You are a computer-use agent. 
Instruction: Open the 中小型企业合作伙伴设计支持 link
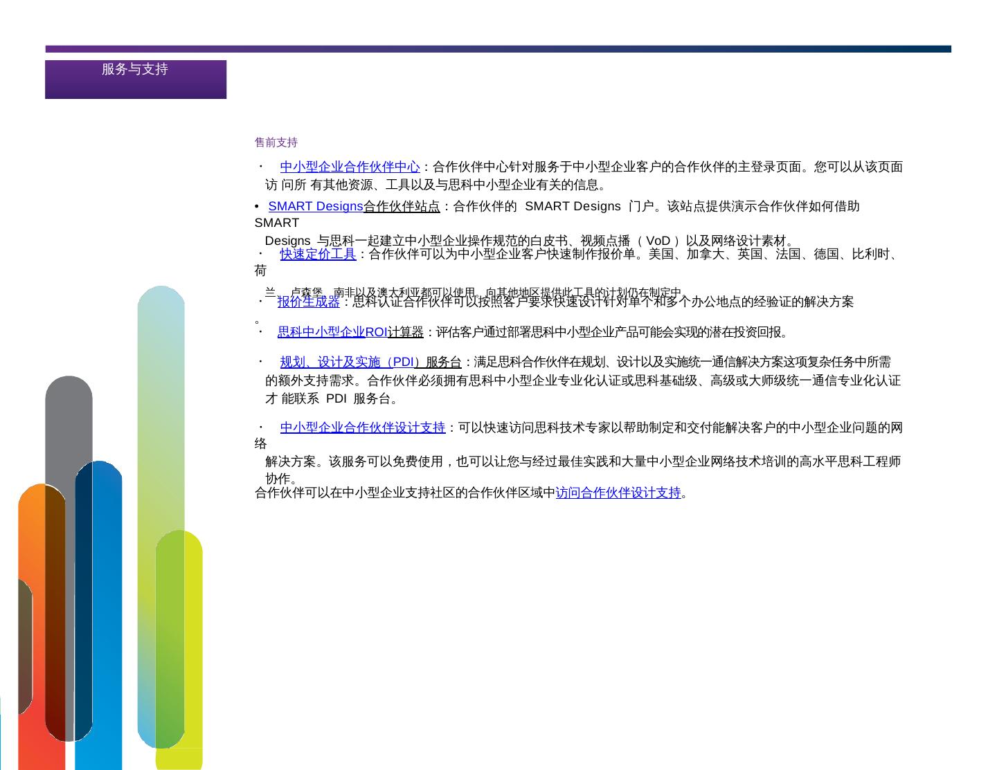point(363,428)
